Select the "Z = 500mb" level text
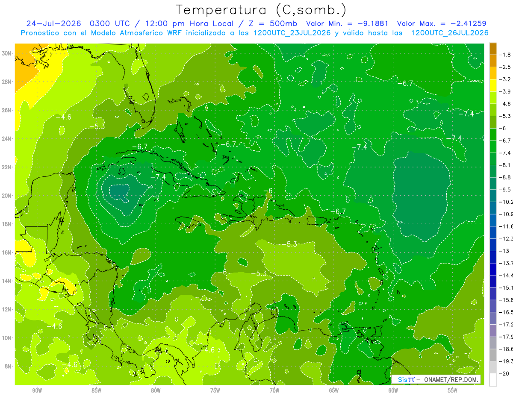513x396 pixels. coord(272,23)
